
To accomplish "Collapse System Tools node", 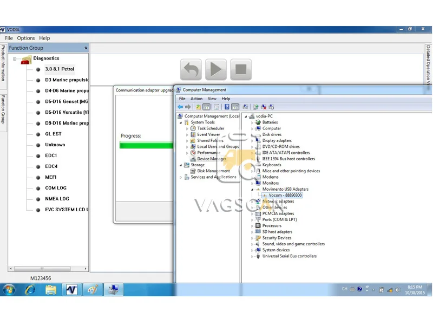I will click(x=181, y=122).
